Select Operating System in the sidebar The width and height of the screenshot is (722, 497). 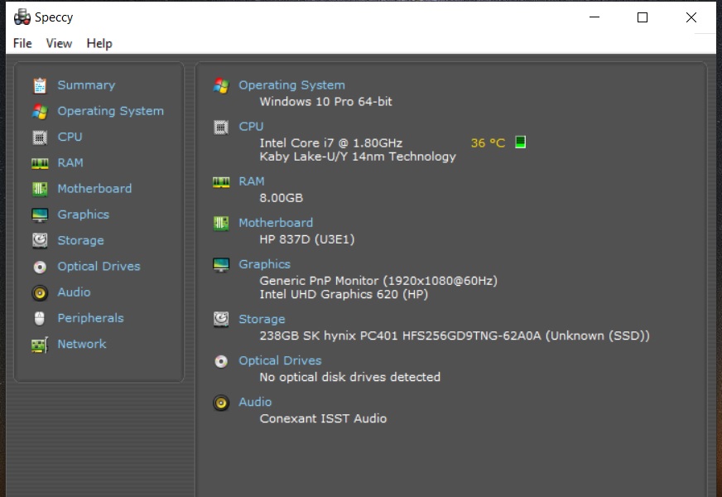[110, 111]
